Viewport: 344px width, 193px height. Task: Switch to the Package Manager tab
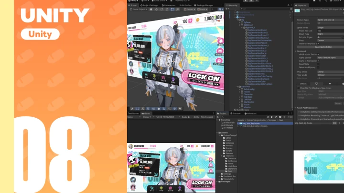(x=204, y=5)
